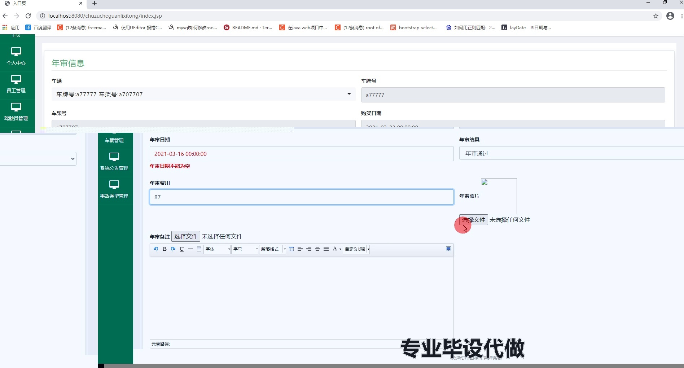
Task: Open the bootstrap-select bookmark
Action: (x=414, y=27)
